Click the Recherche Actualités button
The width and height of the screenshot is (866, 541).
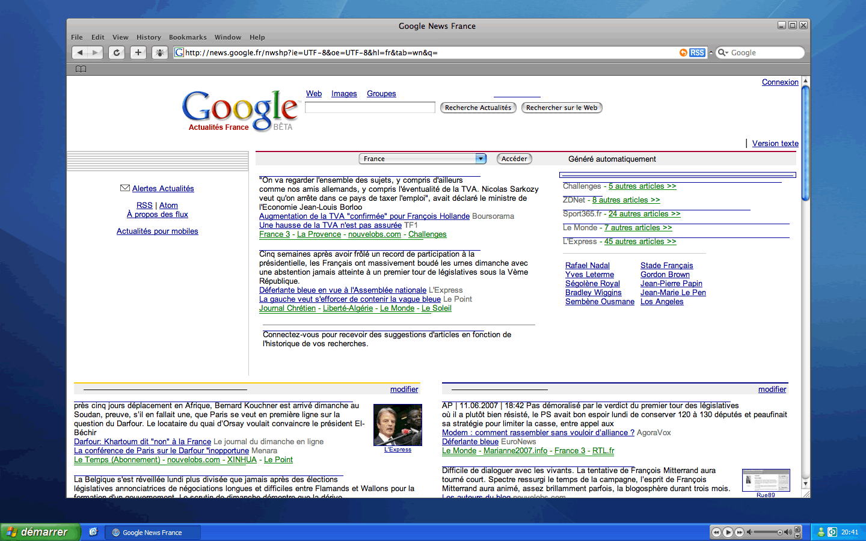[478, 108]
